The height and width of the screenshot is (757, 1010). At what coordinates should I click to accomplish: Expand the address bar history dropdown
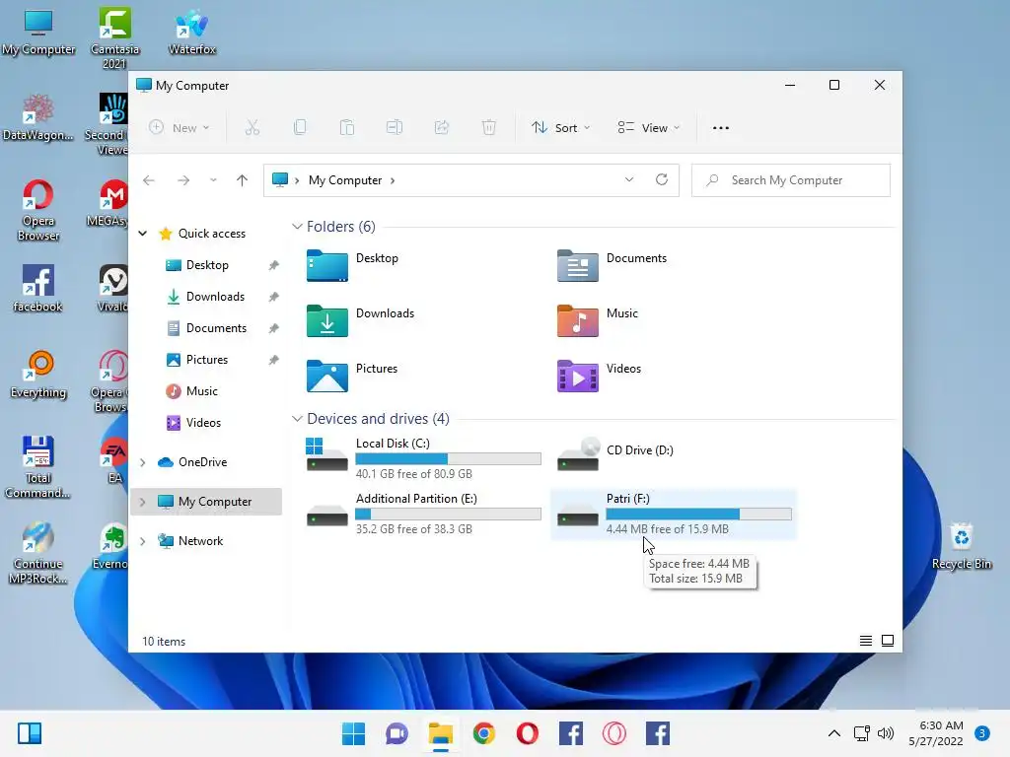click(x=629, y=179)
